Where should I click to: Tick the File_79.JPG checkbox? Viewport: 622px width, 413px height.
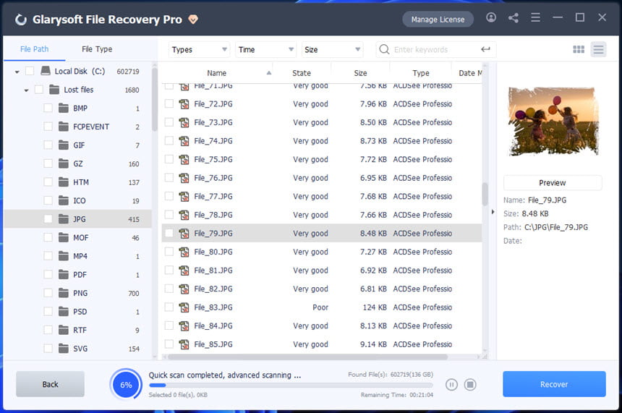[x=169, y=234]
